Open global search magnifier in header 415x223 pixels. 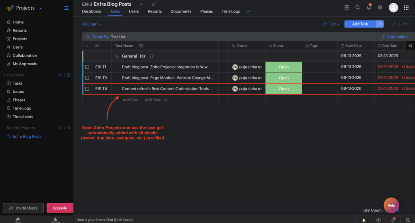point(357,7)
